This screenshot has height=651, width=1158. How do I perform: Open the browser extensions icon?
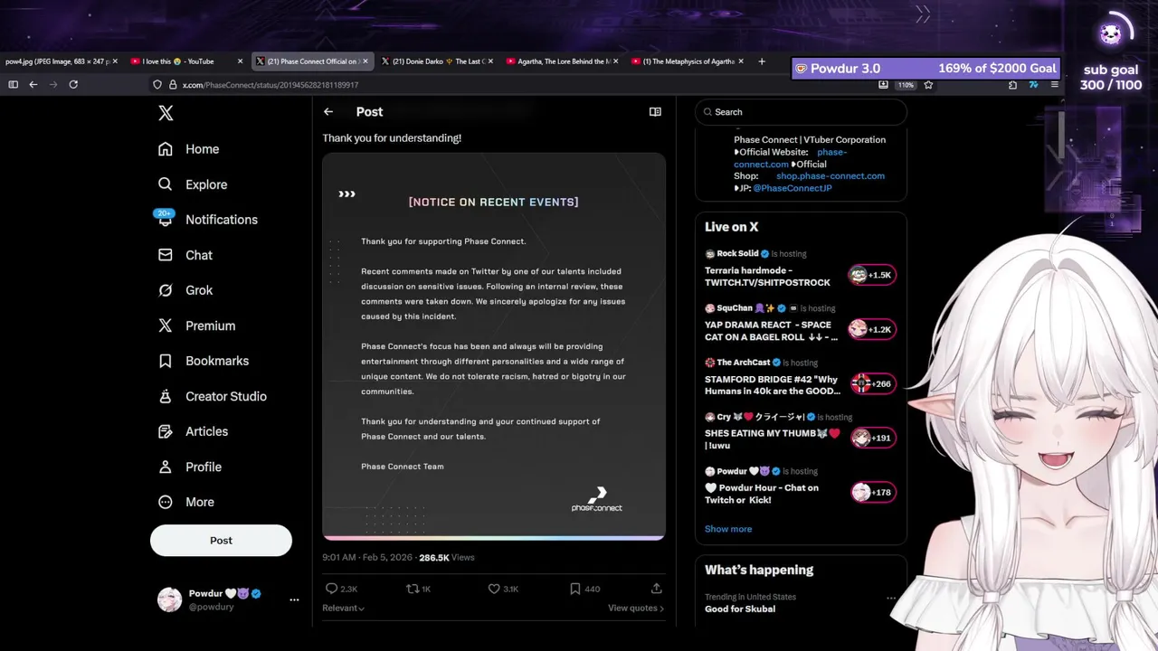click(1012, 85)
